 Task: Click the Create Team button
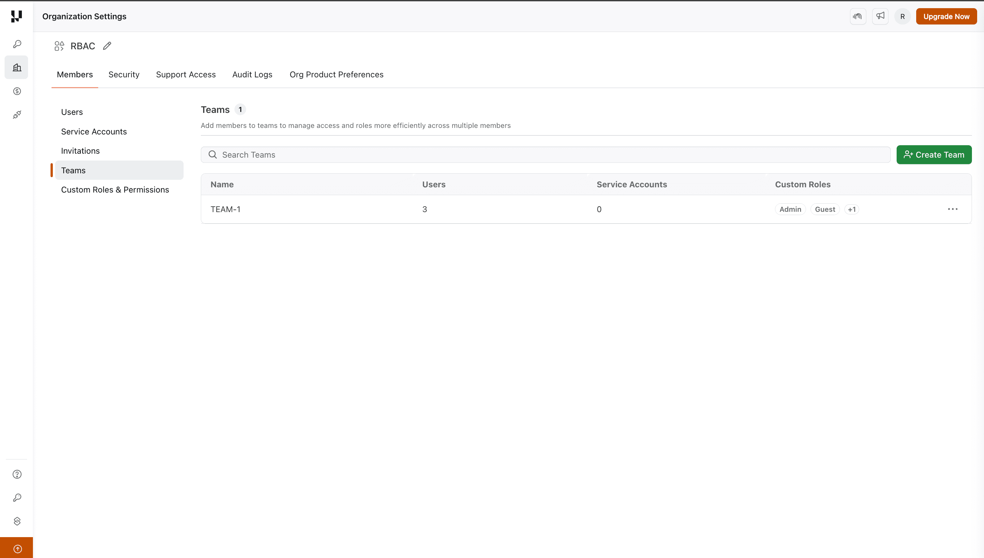tap(934, 154)
